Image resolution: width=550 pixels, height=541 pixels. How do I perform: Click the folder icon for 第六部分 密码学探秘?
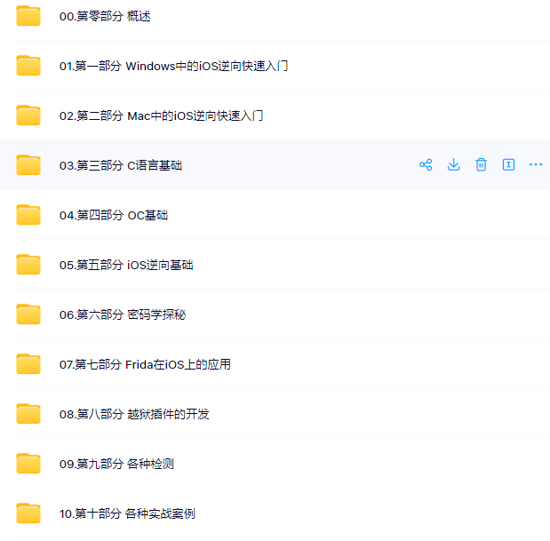click(28, 314)
